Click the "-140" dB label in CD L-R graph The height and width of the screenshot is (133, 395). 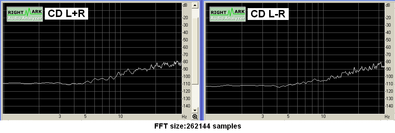tap(389, 106)
